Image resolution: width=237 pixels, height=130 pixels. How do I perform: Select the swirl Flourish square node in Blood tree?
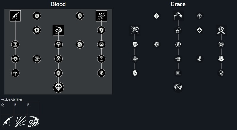[x=58, y=30]
